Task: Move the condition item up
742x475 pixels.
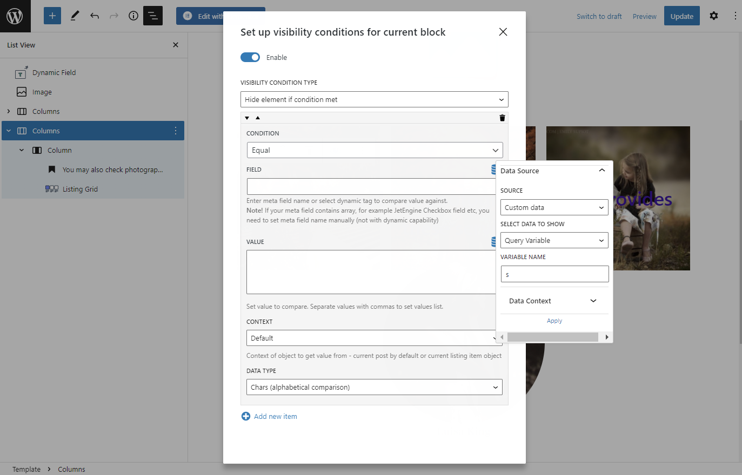Action: (x=258, y=118)
